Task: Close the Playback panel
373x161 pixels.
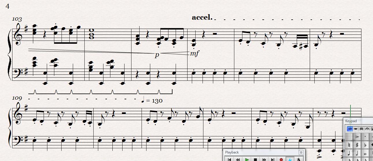Action: pyautogui.click(x=301, y=152)
